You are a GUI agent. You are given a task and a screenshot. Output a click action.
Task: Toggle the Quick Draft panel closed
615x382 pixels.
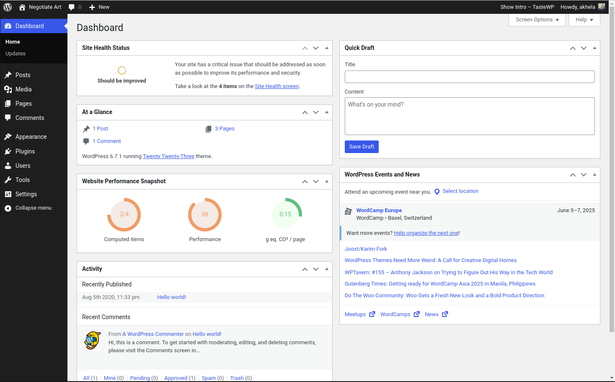(594, 48)
